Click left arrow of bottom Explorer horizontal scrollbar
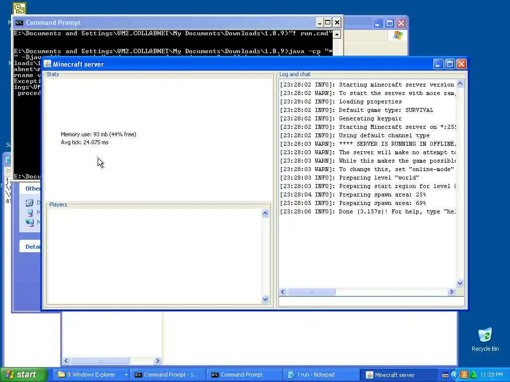The height and width of the screenshot is (382, 510). pyautogui.click(x=66, y=361)
